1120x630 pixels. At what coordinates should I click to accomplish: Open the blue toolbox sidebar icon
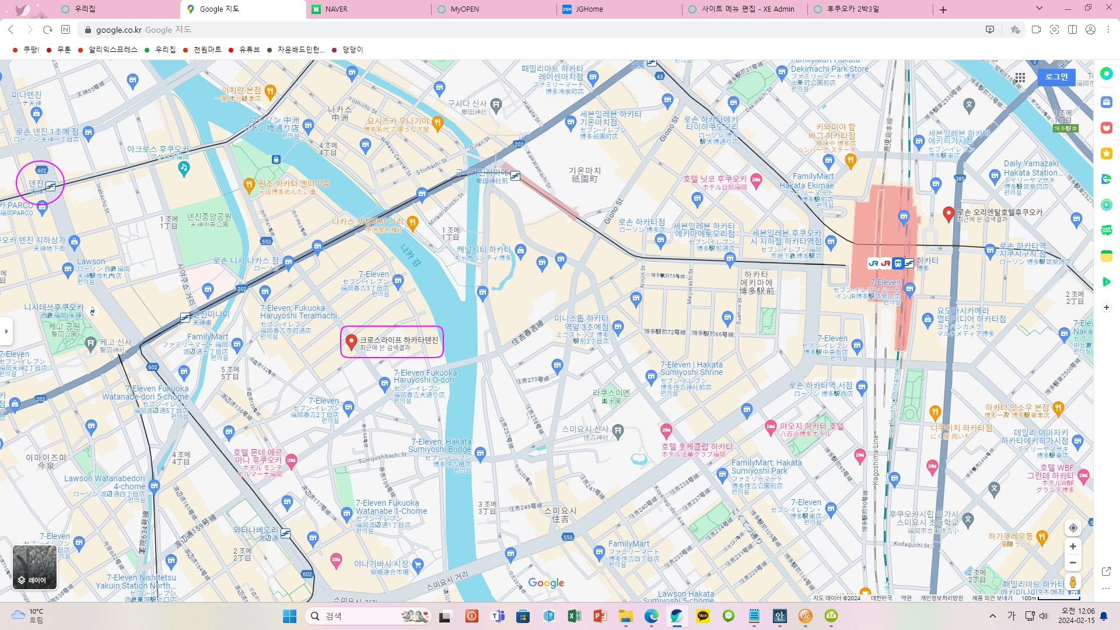point(1106,102)
